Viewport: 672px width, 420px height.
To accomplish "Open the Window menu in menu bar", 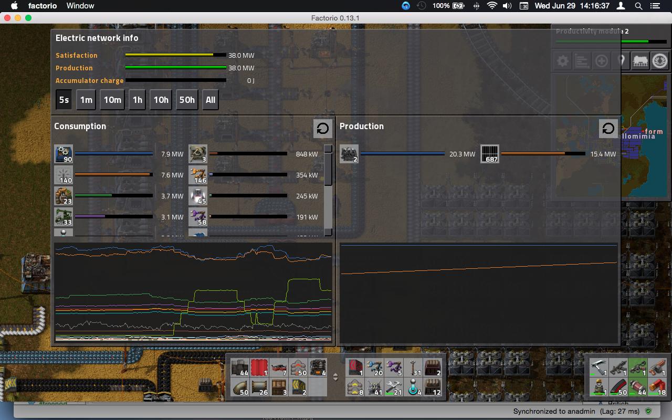I will click(80, 6).
